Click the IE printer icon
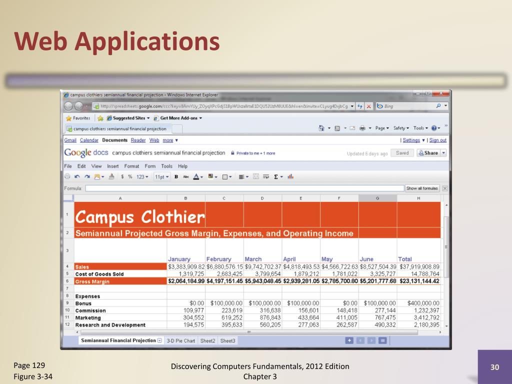The height and width of the screenshot is (384, 512). [x=362, y=128]
